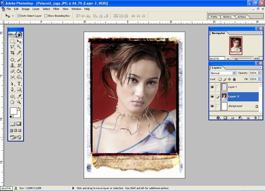Toggle Lock all padlock
265x191 pixels.
coord(234,79)
